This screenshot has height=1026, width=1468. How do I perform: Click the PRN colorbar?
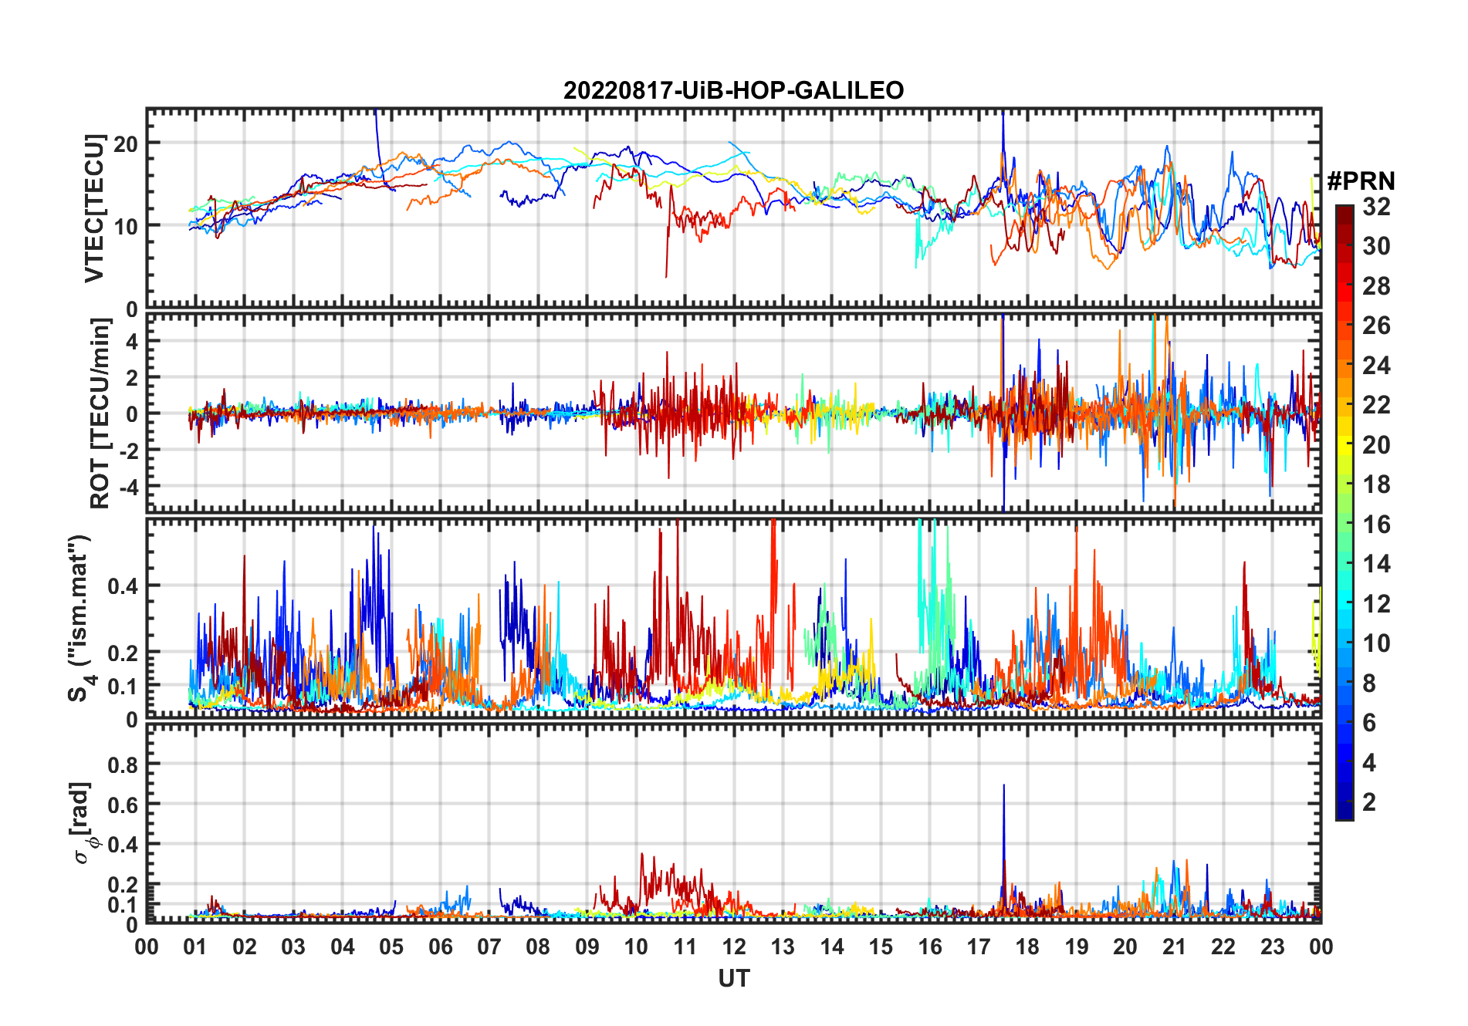click(1345, 512)
